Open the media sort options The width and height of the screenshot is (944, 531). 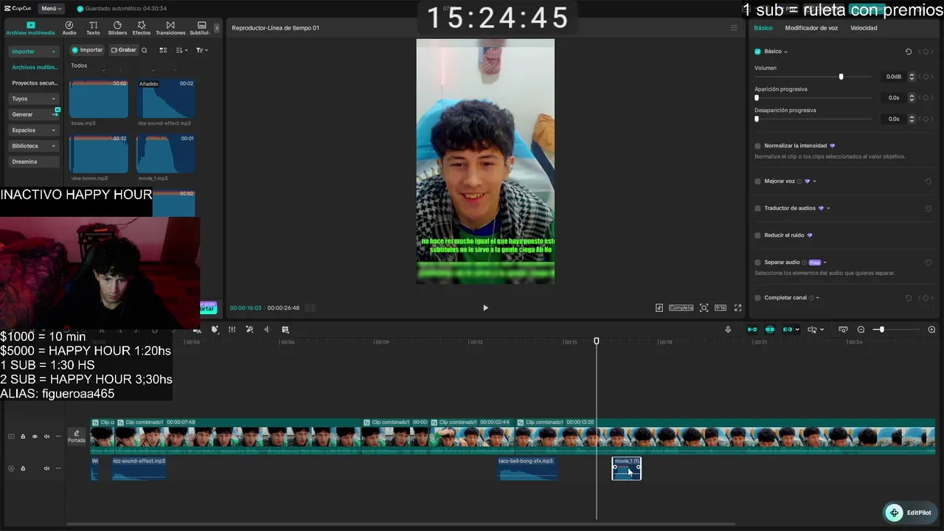click(x=181, y=50)
